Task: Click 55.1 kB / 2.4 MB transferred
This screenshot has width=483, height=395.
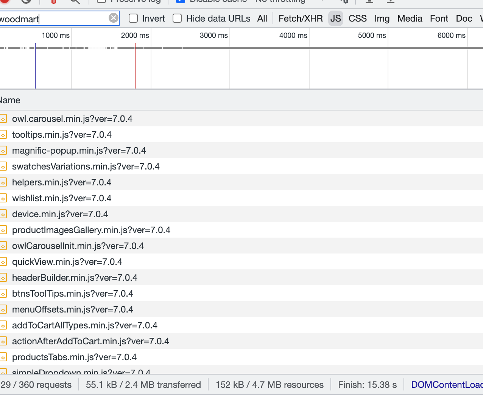Action: pos(143,385)
